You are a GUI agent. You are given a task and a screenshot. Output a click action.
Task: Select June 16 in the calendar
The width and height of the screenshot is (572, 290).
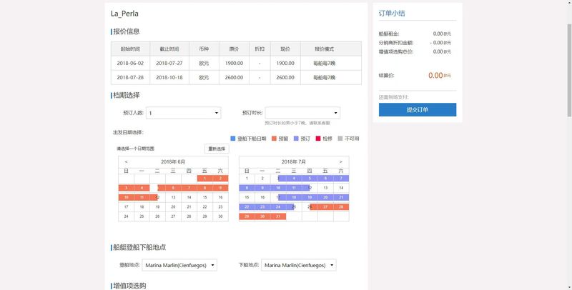coord(220,197)
